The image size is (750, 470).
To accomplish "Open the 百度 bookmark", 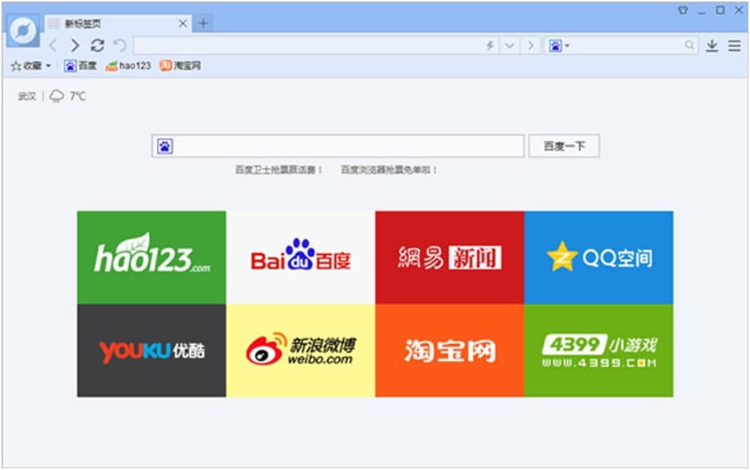I will coord(80,65).
